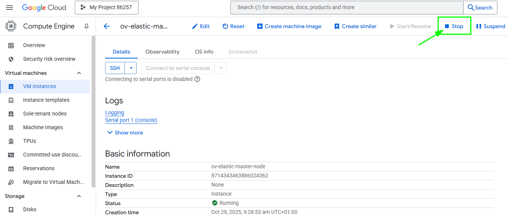Stop the VM instance

(454, 26)
